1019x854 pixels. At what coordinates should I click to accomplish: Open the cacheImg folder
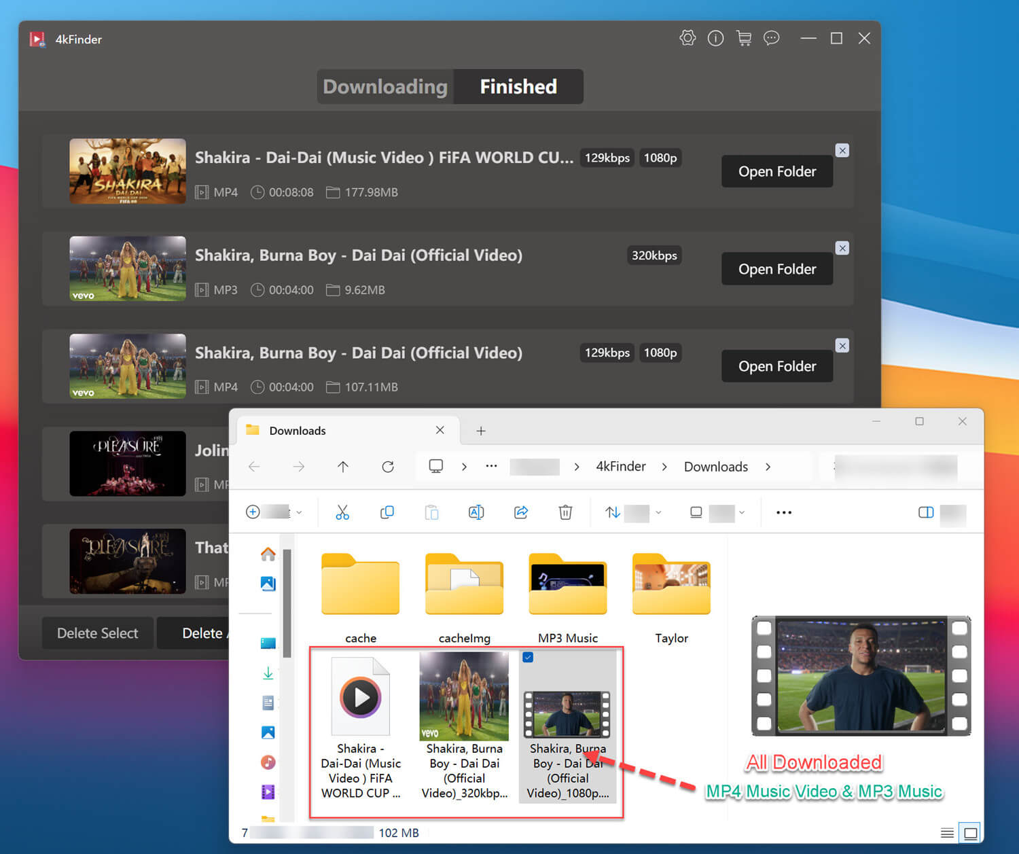tap(465, 598)
